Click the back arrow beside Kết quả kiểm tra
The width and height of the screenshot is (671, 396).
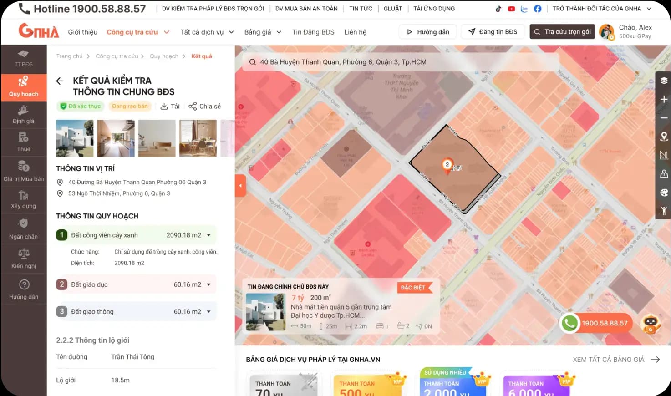60,81
